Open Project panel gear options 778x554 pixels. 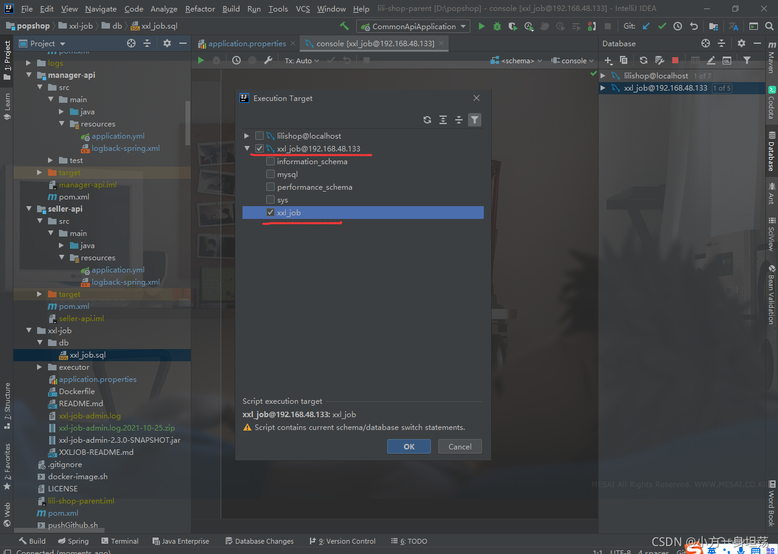click(x=167, y=43)
